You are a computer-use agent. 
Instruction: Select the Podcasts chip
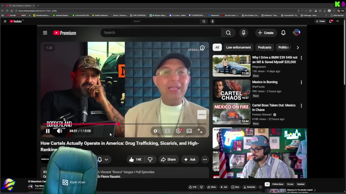point(265,47)
